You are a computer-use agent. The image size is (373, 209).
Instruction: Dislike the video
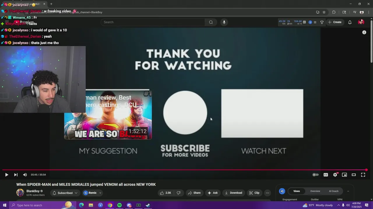pos(179,193)
